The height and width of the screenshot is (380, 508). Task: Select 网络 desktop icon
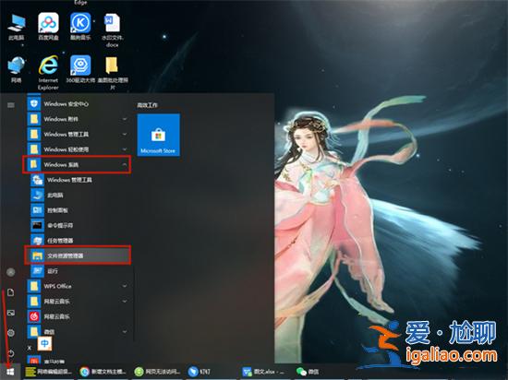click(17, 69)
